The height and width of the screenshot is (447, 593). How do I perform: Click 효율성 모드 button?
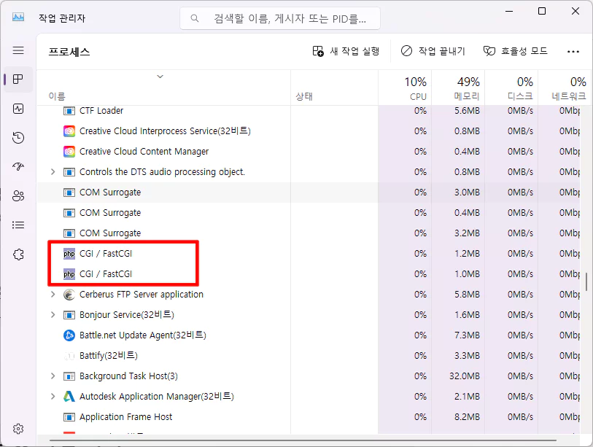[x=516, y=50]
